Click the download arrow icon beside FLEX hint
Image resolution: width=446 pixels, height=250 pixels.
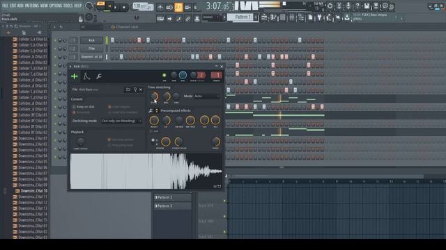point(347,17)
